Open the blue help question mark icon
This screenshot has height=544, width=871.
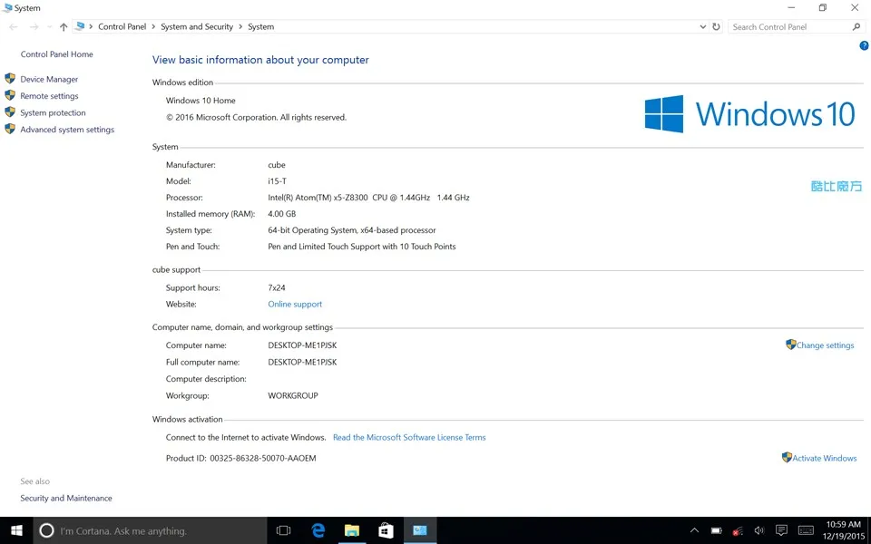pos(864,46)
